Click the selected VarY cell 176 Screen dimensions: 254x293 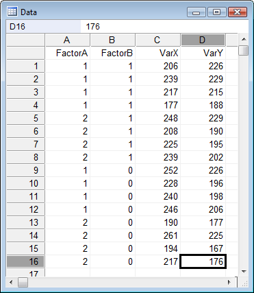203,261
